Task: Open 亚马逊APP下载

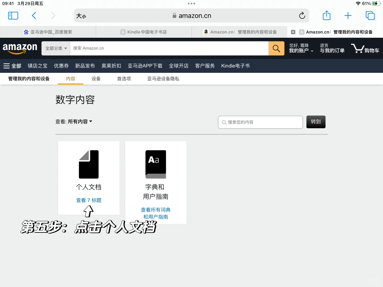Action: [145, 66]
